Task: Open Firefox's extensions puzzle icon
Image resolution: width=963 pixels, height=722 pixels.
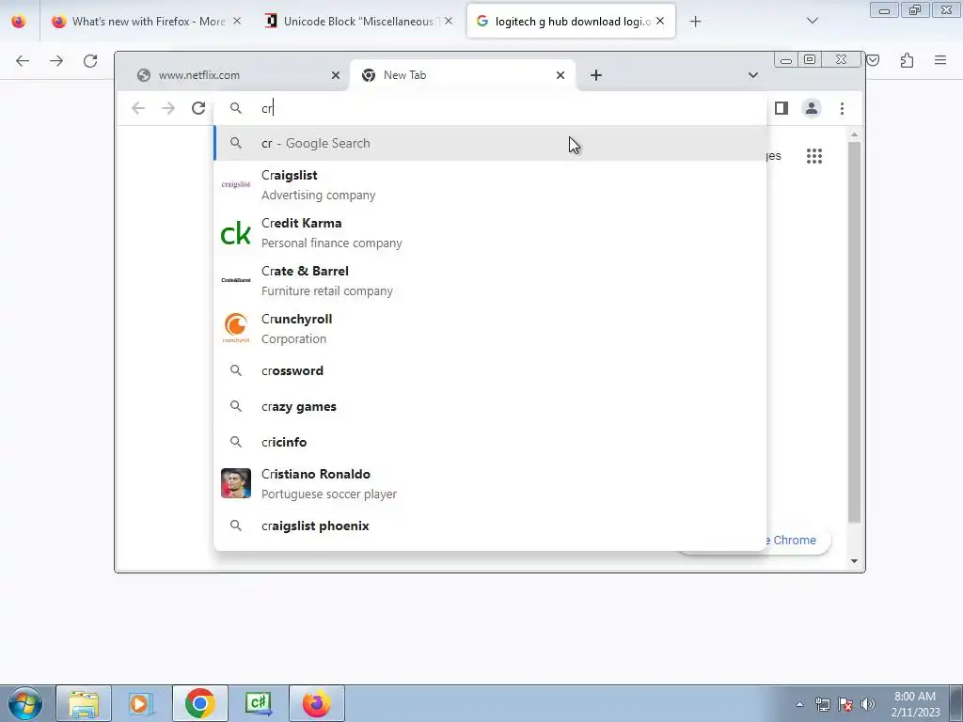Action: pos(907,60)
